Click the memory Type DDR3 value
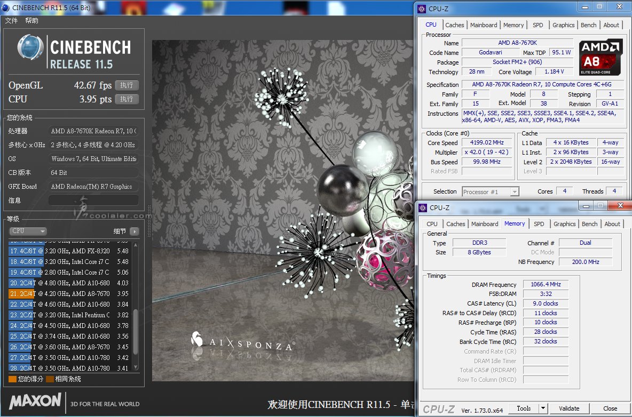The width and height of the screenshot is (632, 417). point(479,243)
